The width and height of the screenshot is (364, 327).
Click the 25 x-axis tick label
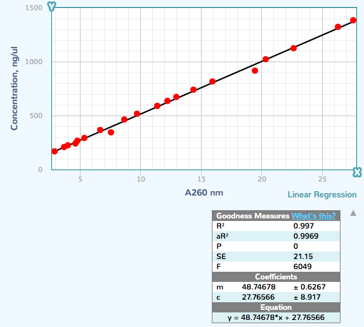[x=322, y=179]
